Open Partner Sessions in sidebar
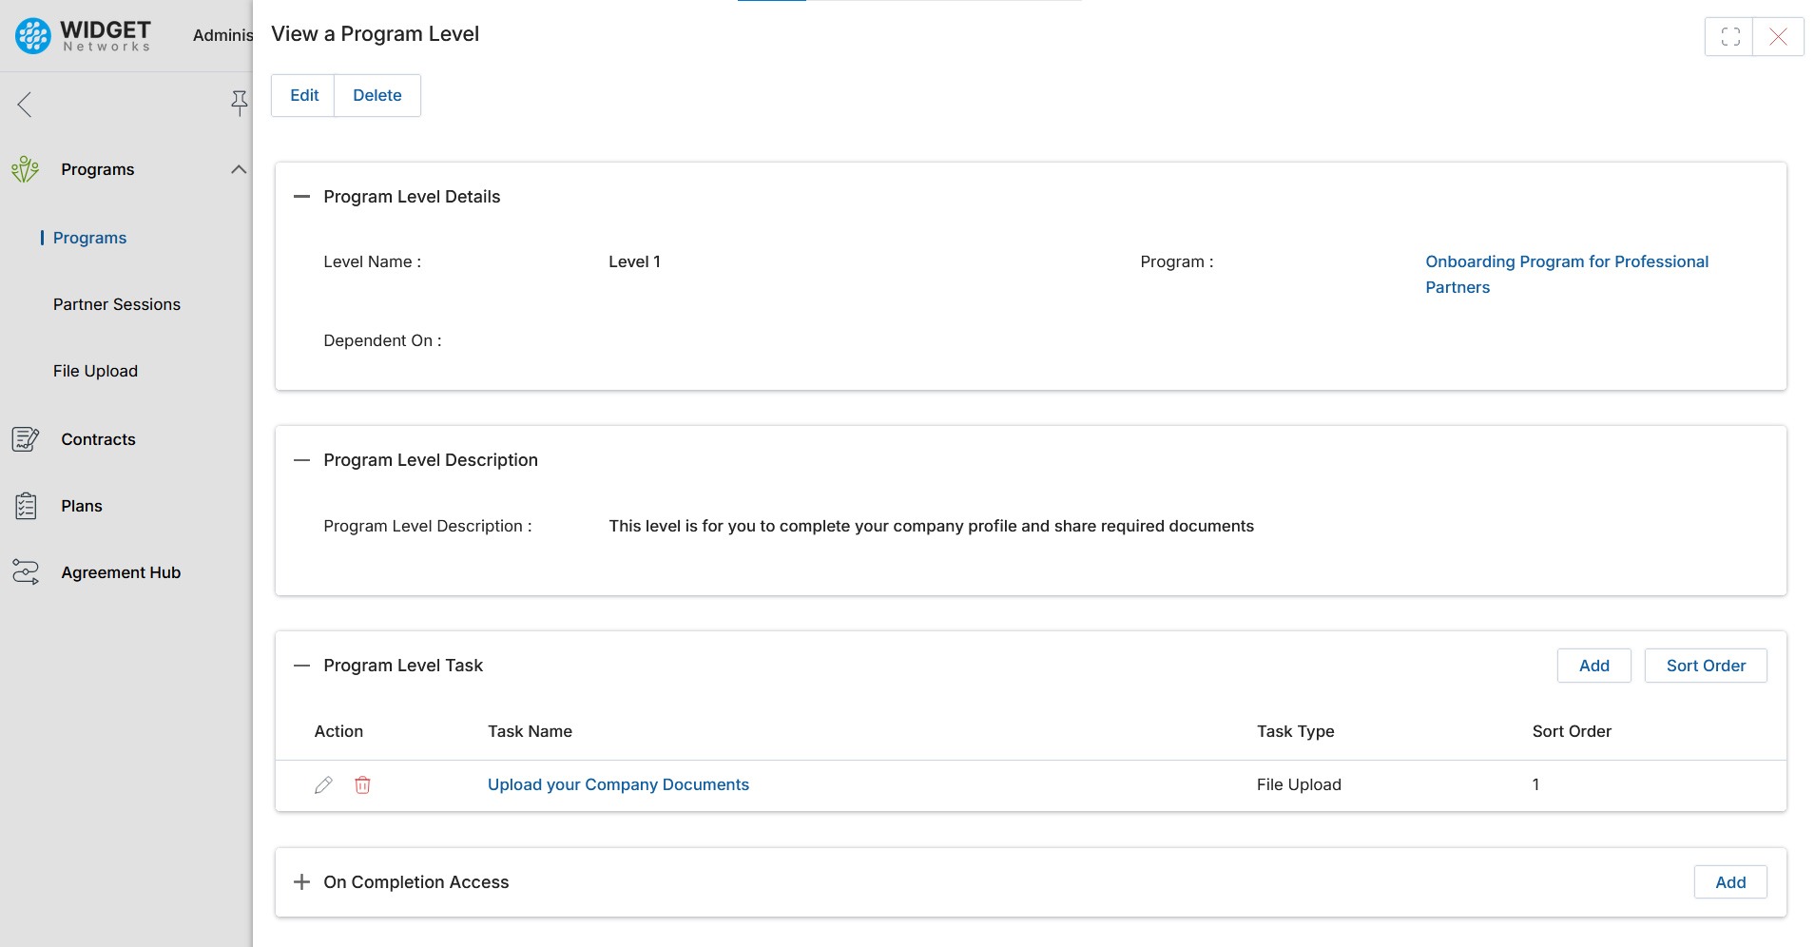 tap(116, 304)
